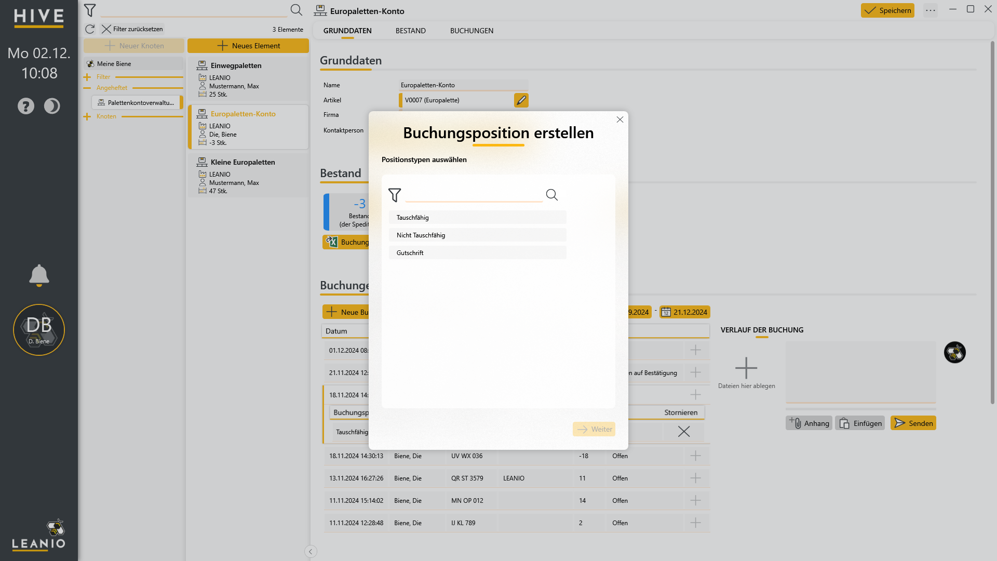Refresh the element list
The width and height of the screenshot is (997, 561).
pos(90,29)
